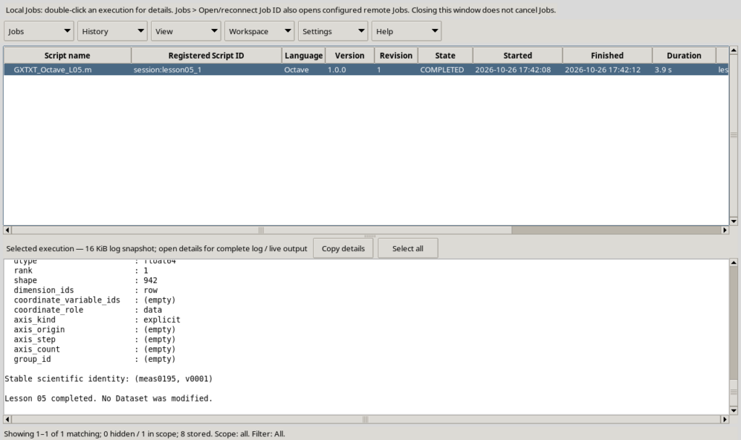The width and height of the screenshot is (741, 440).
Task: Click the Copy details button
Action: (x=343, y=249)
